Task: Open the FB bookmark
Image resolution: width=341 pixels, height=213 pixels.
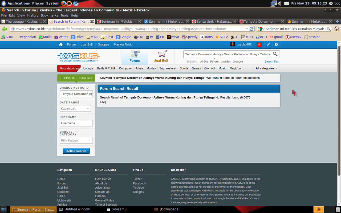Action: tap(160, 37)
